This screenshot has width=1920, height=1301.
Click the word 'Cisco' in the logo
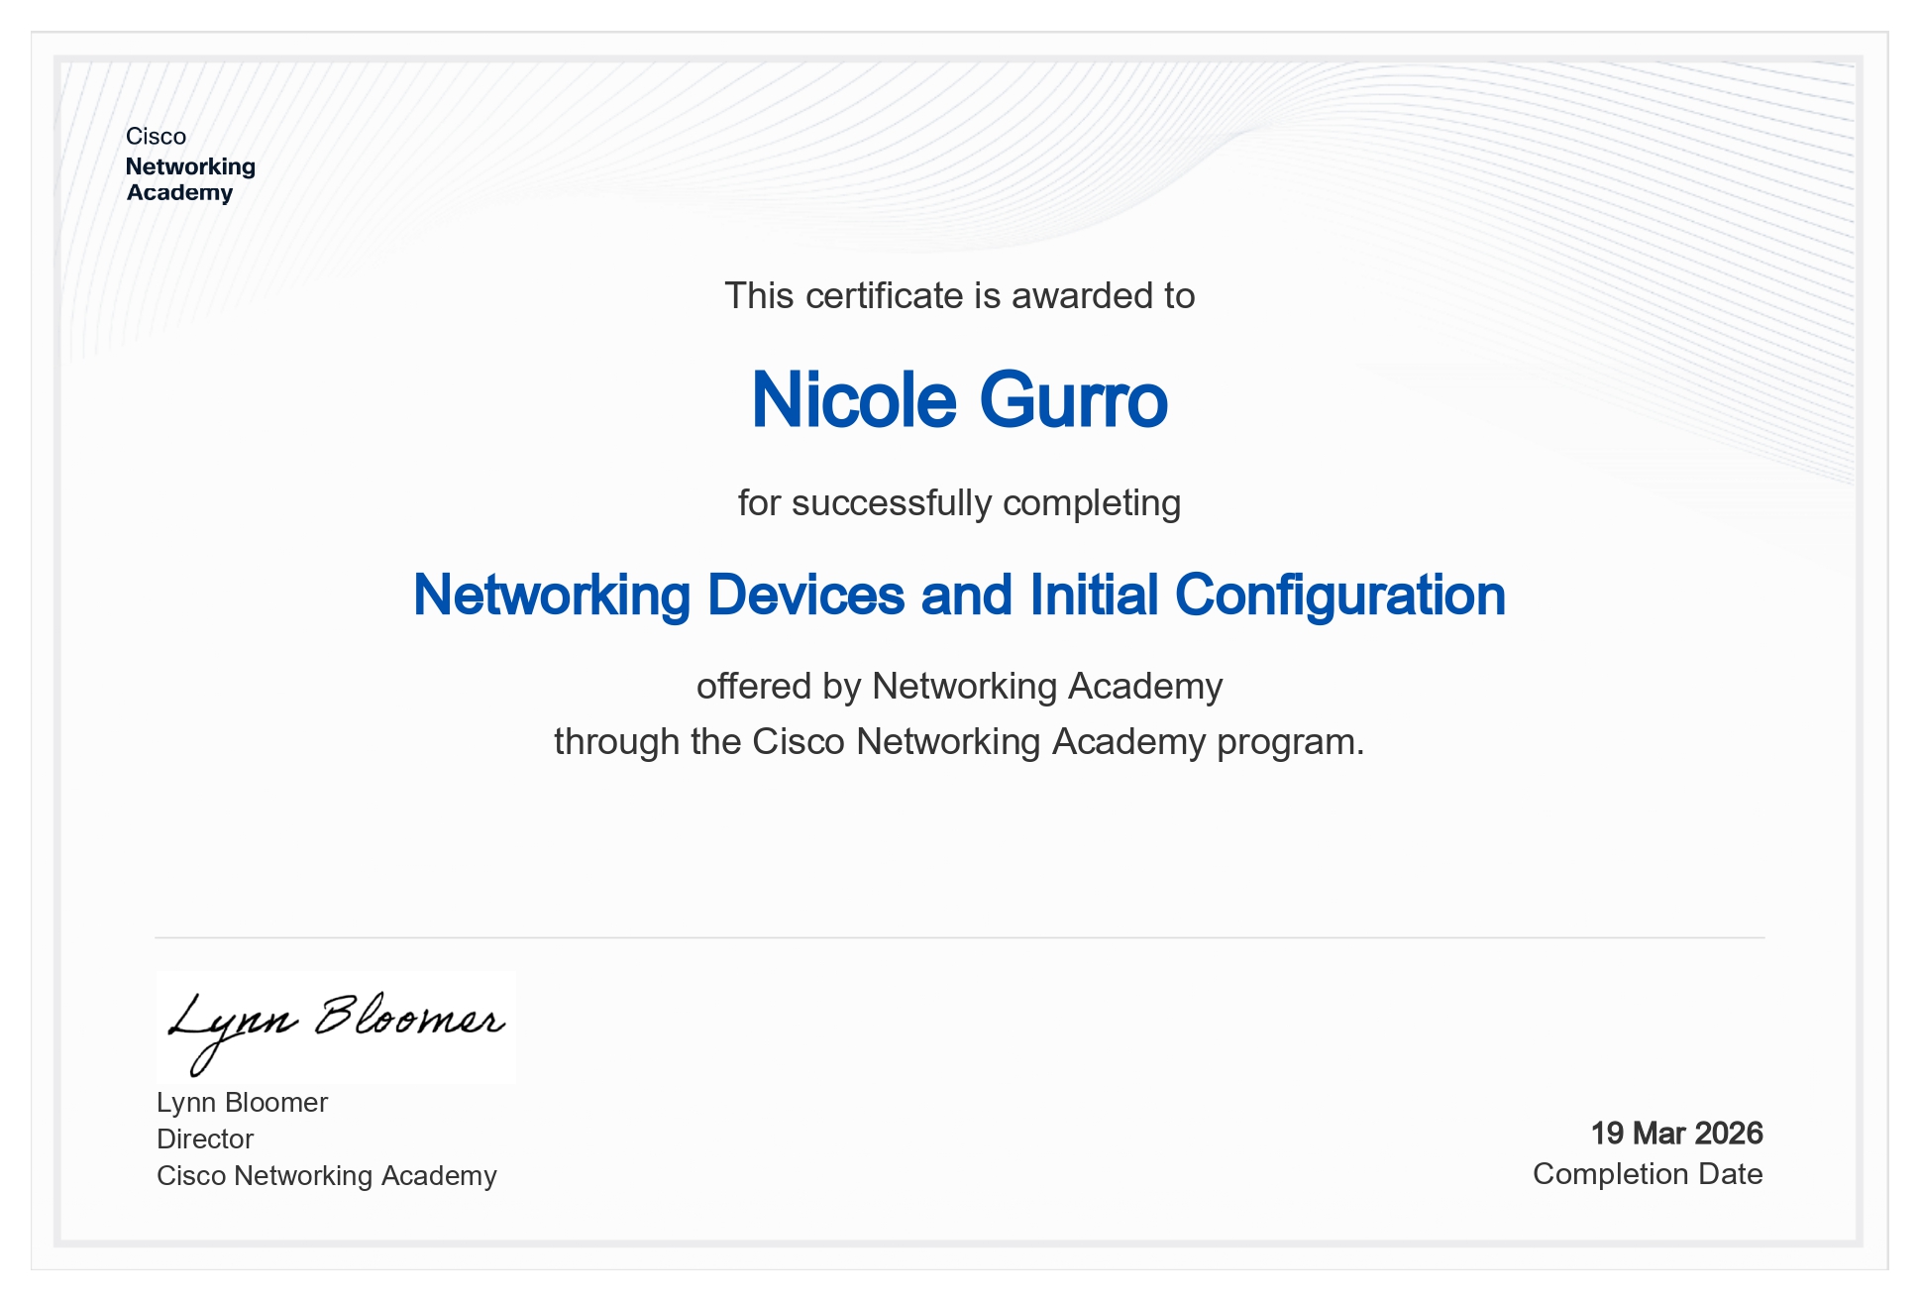(x=156, y=137)
